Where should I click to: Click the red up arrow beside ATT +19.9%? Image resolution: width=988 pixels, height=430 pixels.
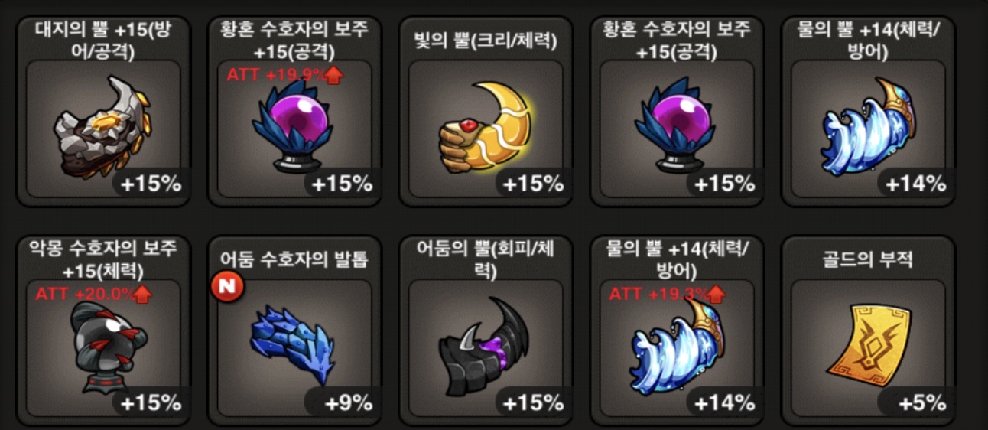coord(333,75)
